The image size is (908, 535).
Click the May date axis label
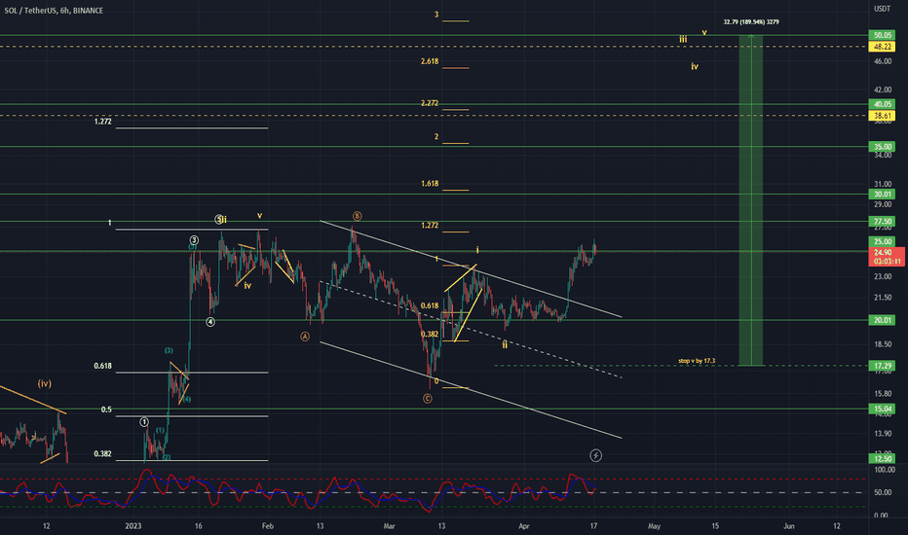(x=655, y=525)
